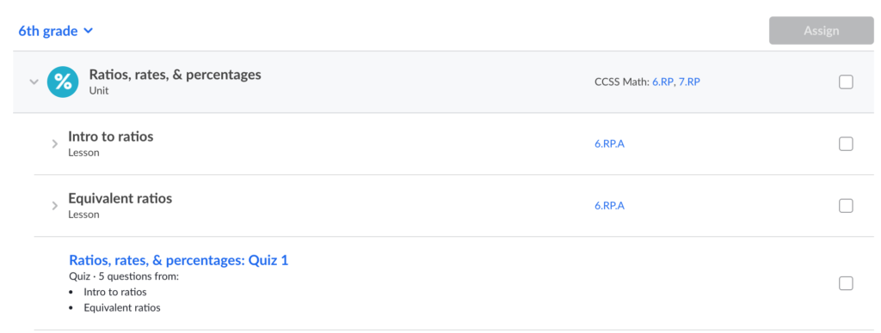The height and width of the screenshot is (333, 881).
Task: Select the Quiz 1 checkbox
Action: (846, 283)
